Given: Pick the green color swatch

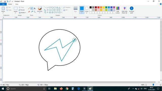Looking at the screenshot, I should point(106,7).
